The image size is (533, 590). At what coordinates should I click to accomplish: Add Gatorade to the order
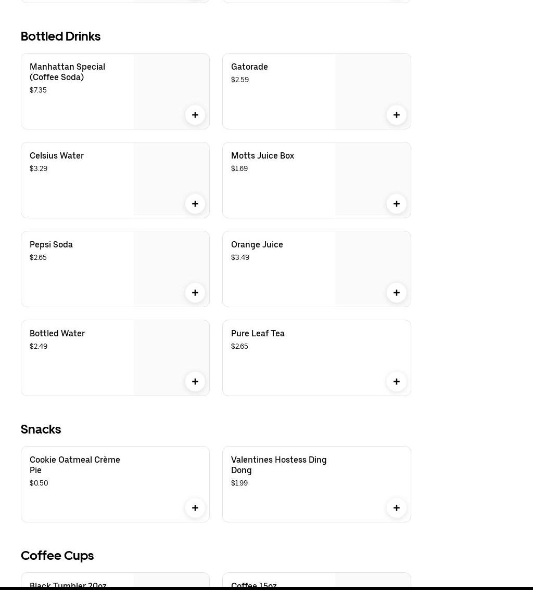tap(397, 115)
